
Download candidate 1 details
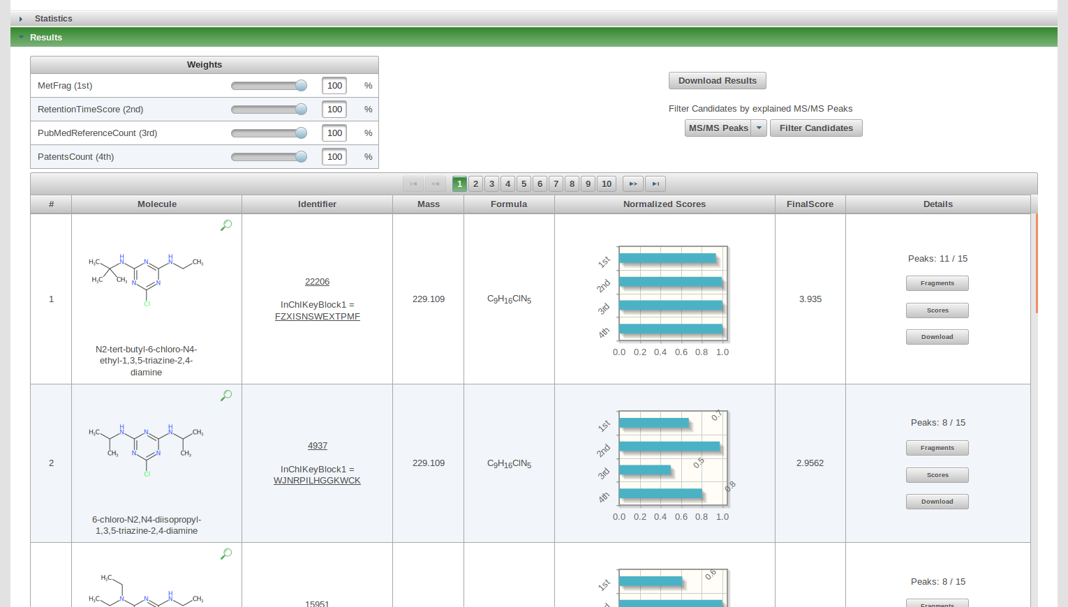tap(937, 337)
